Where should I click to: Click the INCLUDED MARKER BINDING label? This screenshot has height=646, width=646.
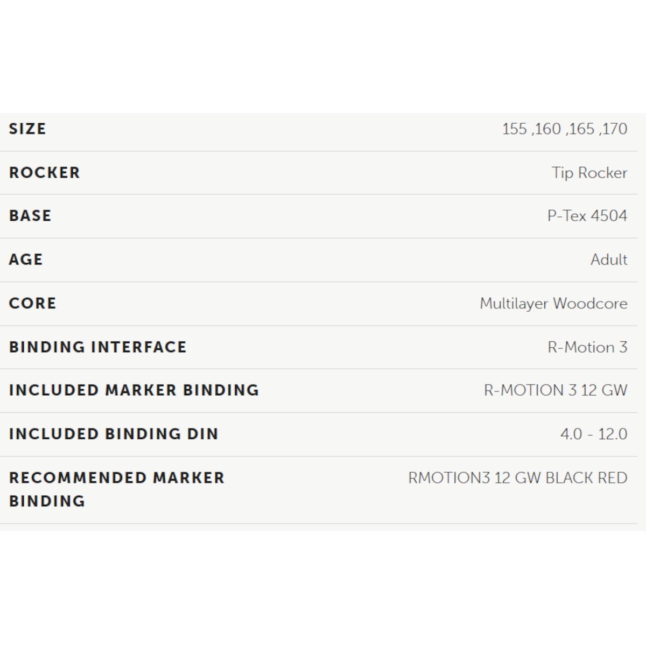point(134,390)
